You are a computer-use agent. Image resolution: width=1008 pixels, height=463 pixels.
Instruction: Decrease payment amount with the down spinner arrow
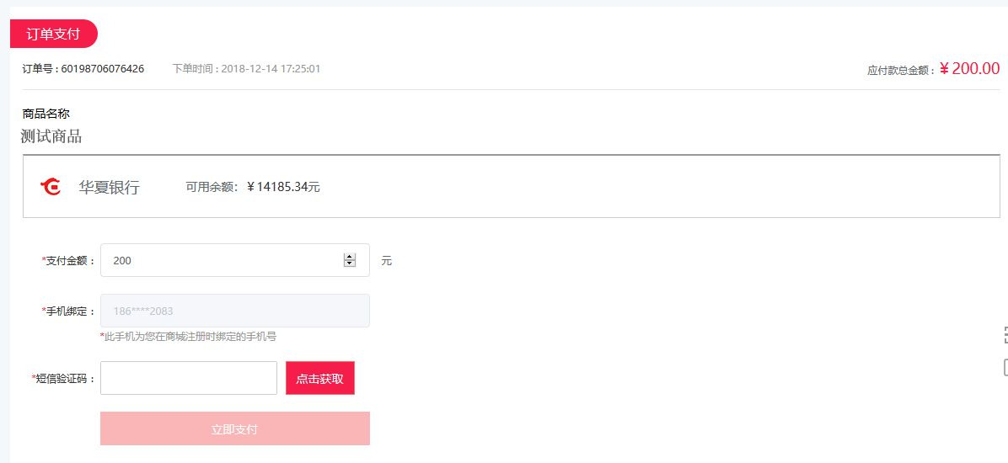350,263
